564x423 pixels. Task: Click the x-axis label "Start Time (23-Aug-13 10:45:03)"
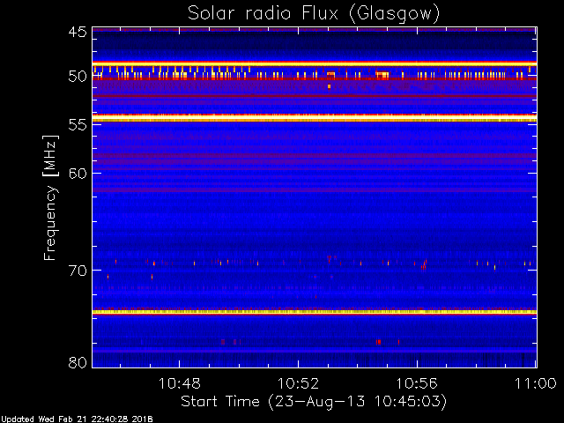pos(314,401)
